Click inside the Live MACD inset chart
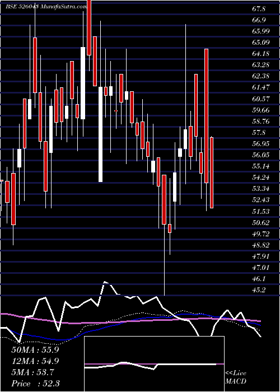Viewport: 280px width, 392px height. 154,364
